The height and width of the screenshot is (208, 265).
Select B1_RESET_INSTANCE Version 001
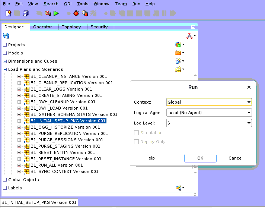(66, 159)
